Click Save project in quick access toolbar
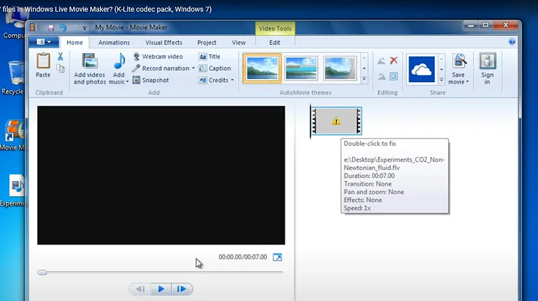The height and width of the screenshot is (301, 538). 51,28
